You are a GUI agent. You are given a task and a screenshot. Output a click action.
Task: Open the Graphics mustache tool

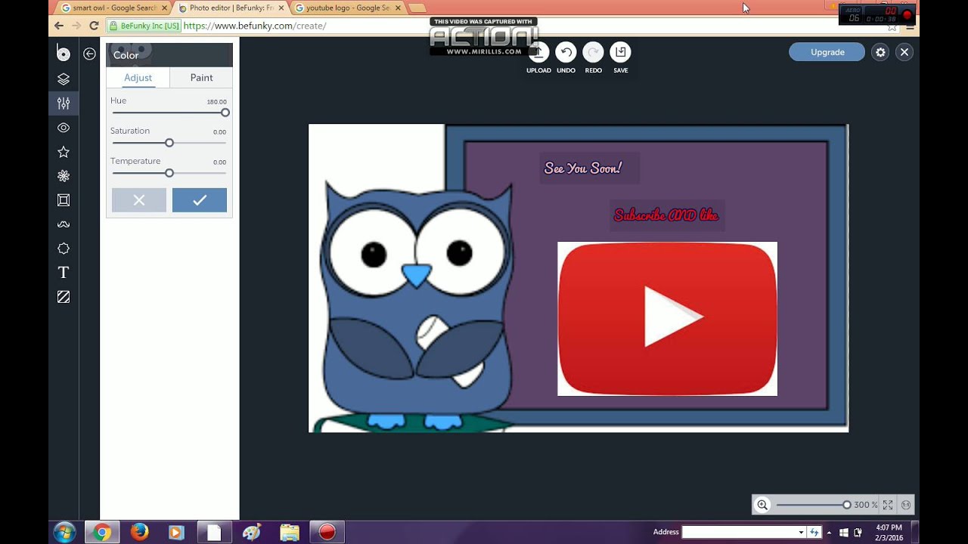(64, 224)
